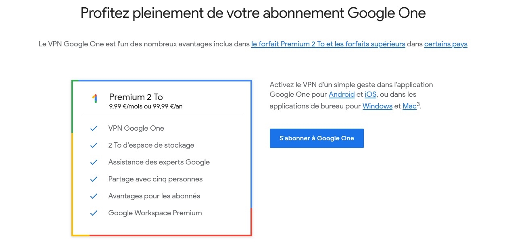Click the checkmark beside VPN Google One

94,128
